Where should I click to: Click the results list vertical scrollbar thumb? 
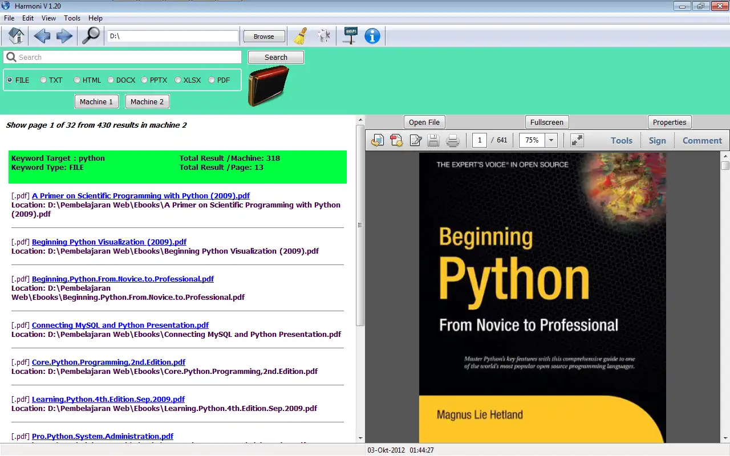click(x=360, y=225)
